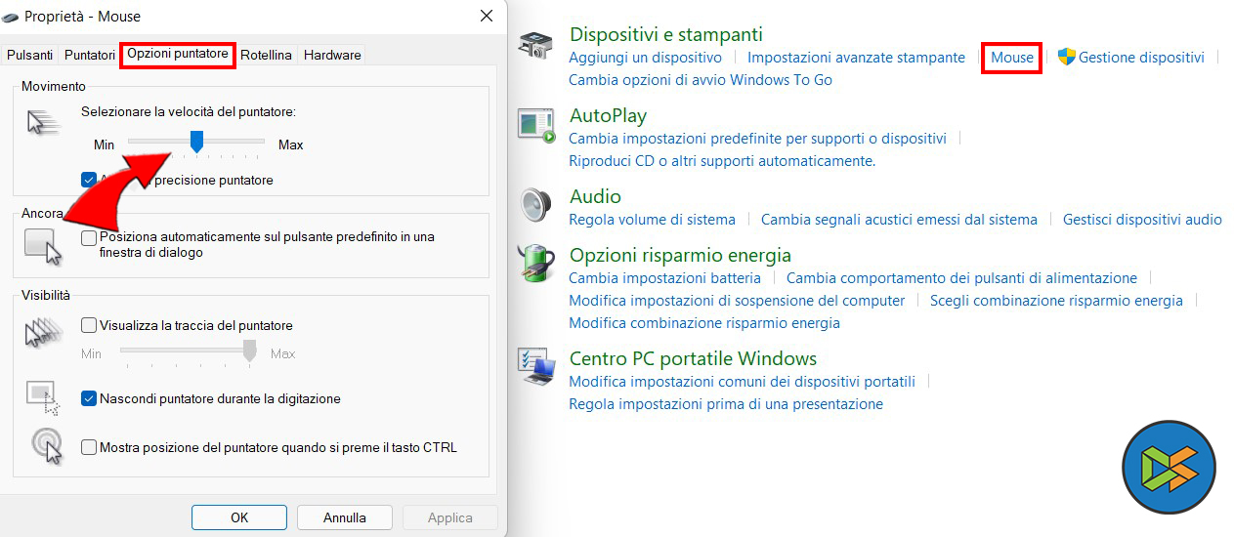Enable Visualizza la traccia del puntatore

click(x=89, y=325)
